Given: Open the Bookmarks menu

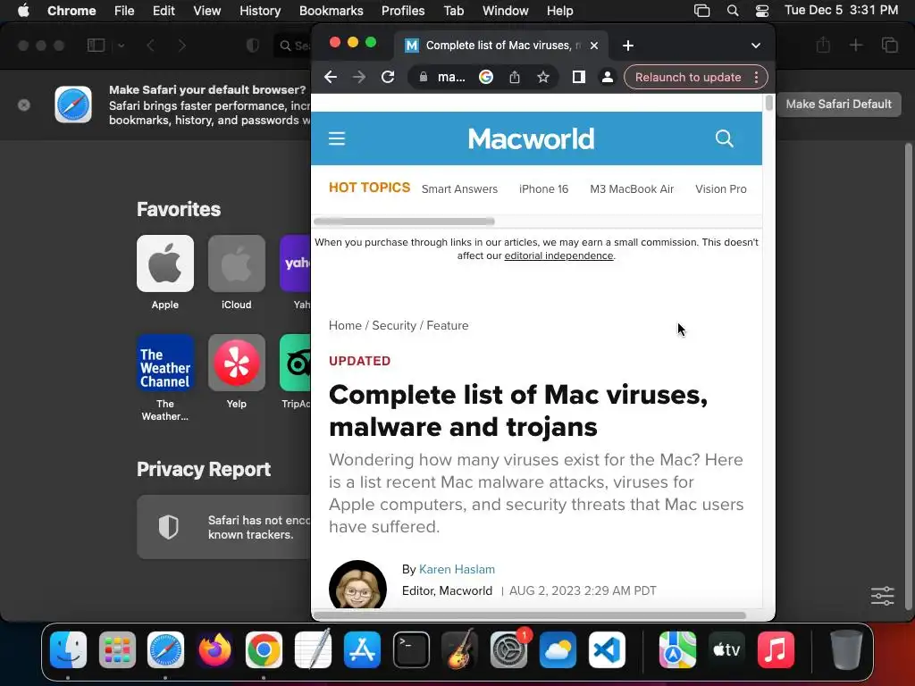Looking at the screenshot, I should point(331,11).
